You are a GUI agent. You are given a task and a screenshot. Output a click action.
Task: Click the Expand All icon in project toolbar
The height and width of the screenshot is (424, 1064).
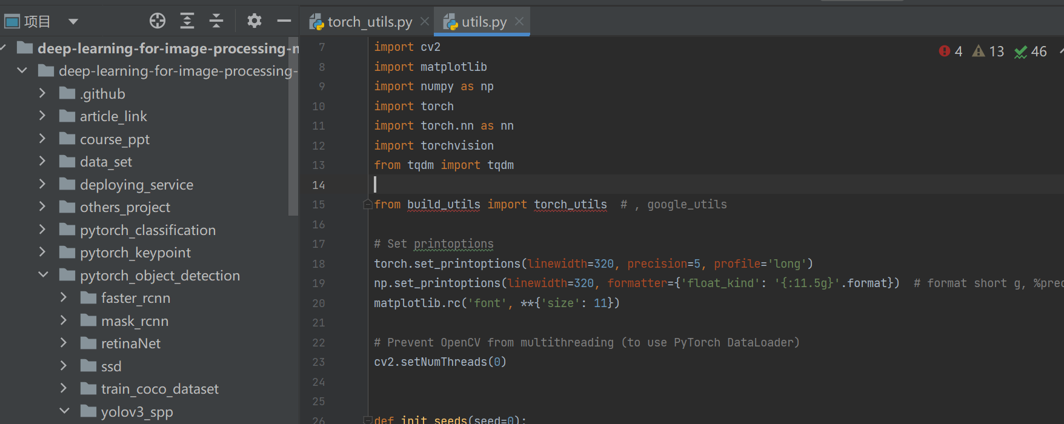tap(187, 21)
